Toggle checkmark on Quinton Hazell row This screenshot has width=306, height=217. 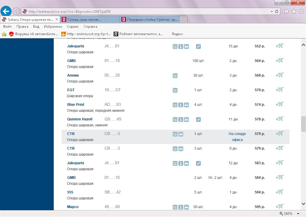(x=198, y=119)
